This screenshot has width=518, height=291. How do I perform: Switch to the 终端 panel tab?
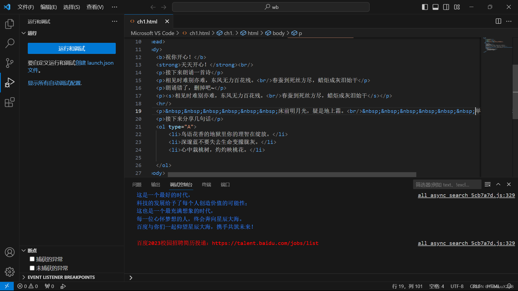pos(206,185)
